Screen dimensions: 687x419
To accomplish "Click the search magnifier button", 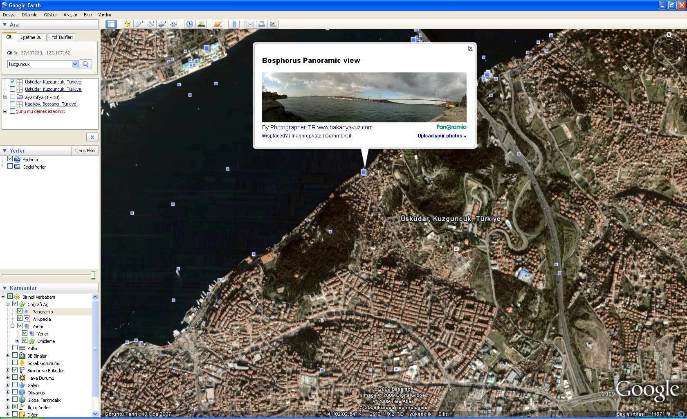I will click(85, 64).
